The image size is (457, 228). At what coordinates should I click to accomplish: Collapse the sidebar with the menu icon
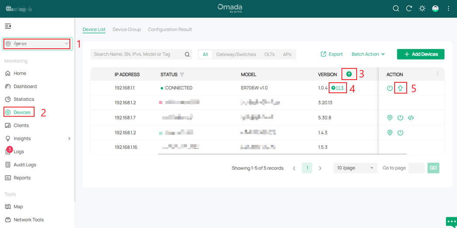[x=8, y=26]
